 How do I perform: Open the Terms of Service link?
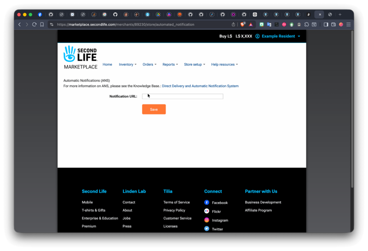(x=177, y=202)
